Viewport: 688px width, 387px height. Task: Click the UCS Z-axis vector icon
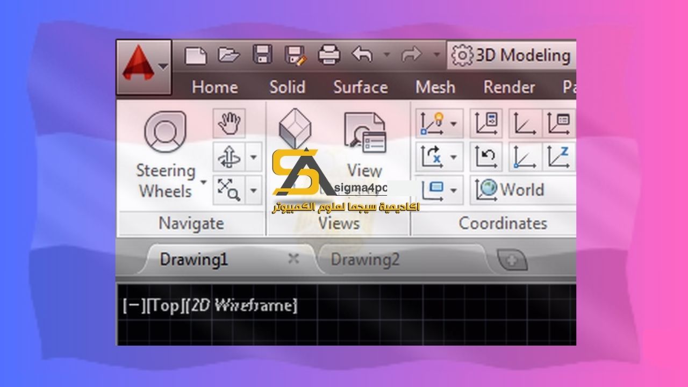559,156
